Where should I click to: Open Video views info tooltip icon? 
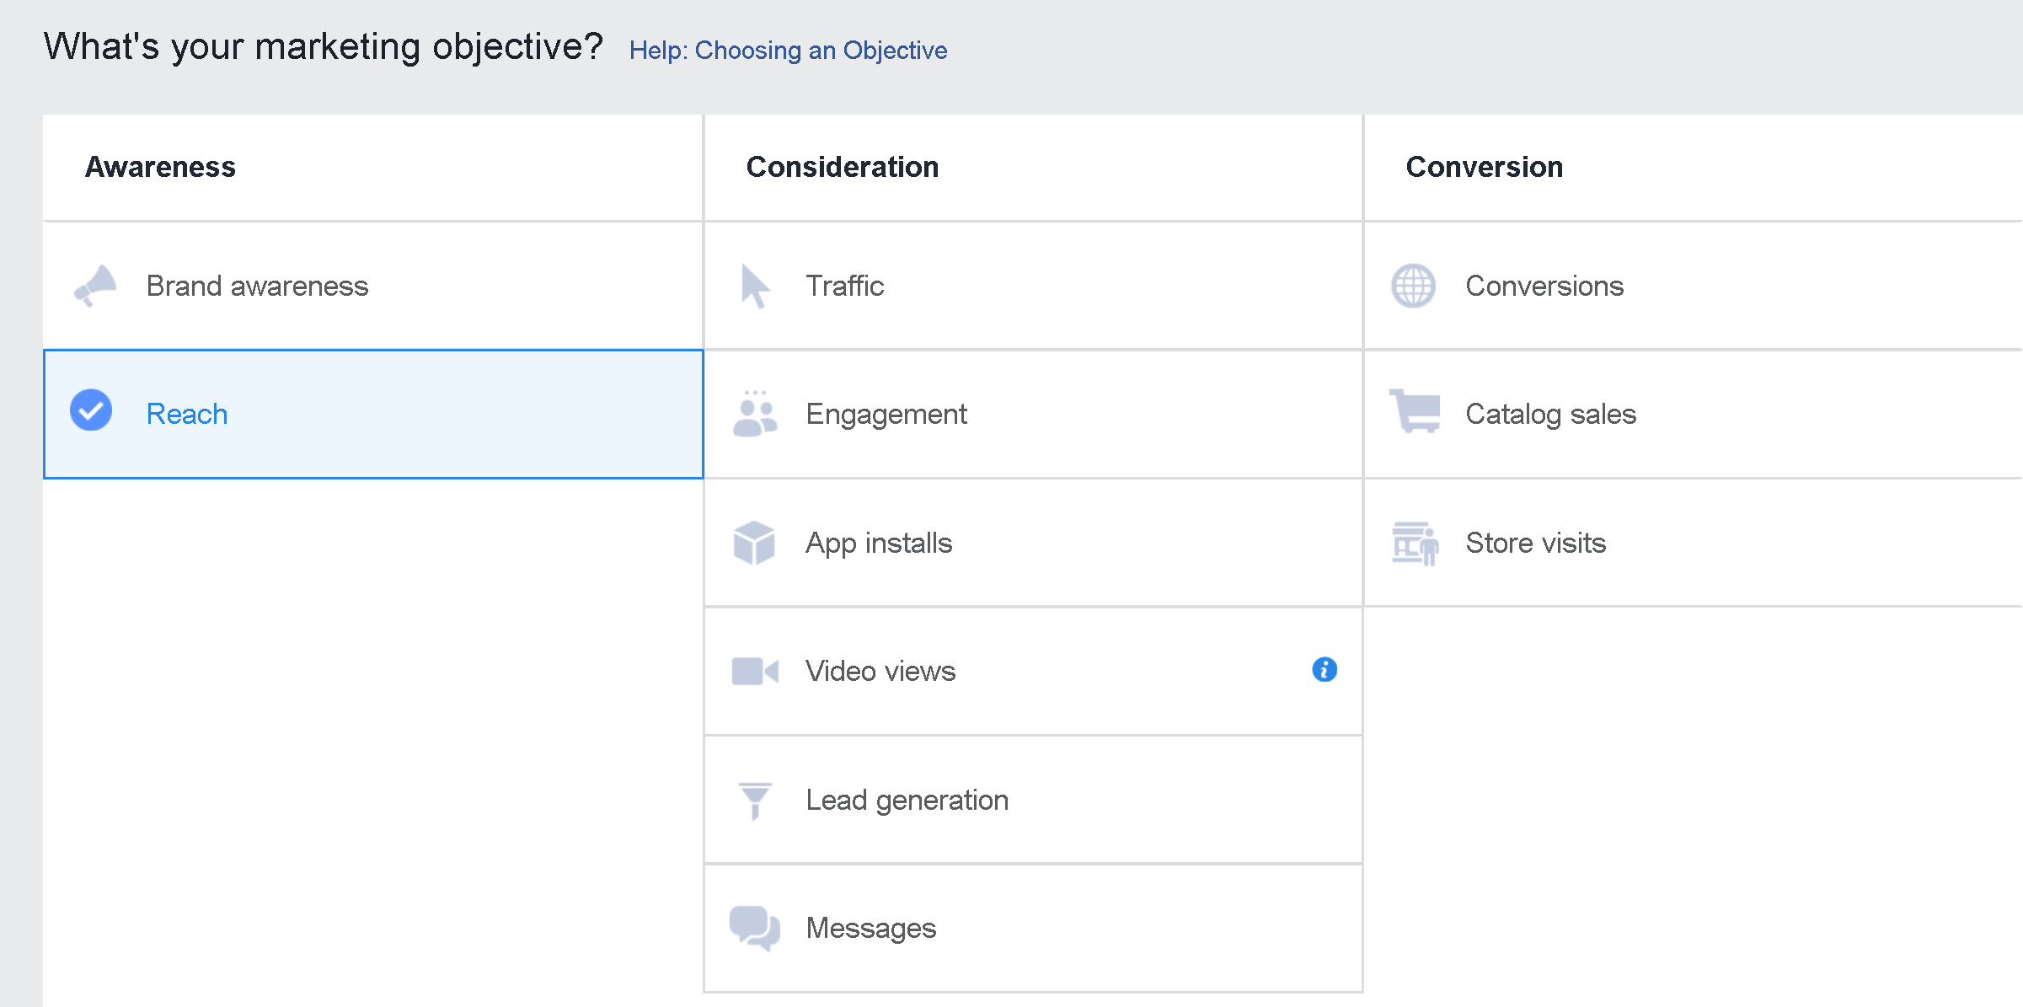click(1325, 670)
